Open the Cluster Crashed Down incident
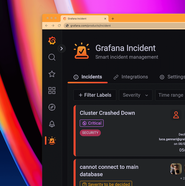185x186 pixels. (x=107, y=113)
